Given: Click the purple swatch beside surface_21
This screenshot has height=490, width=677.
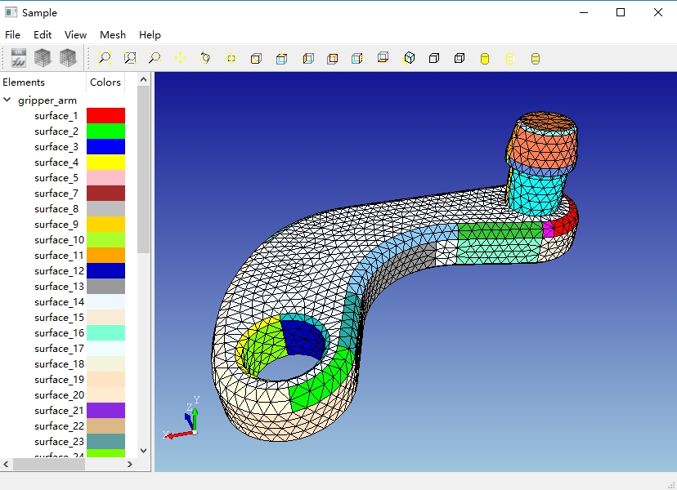Looking at the screenshot, I should pos(105,411).
